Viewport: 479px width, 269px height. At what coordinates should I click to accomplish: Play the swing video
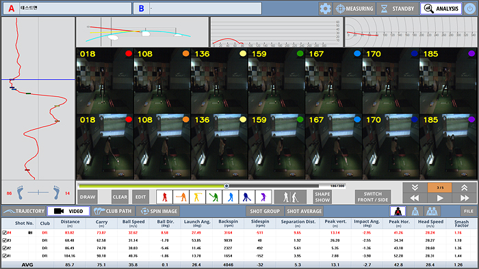click(x=439, y=198)
